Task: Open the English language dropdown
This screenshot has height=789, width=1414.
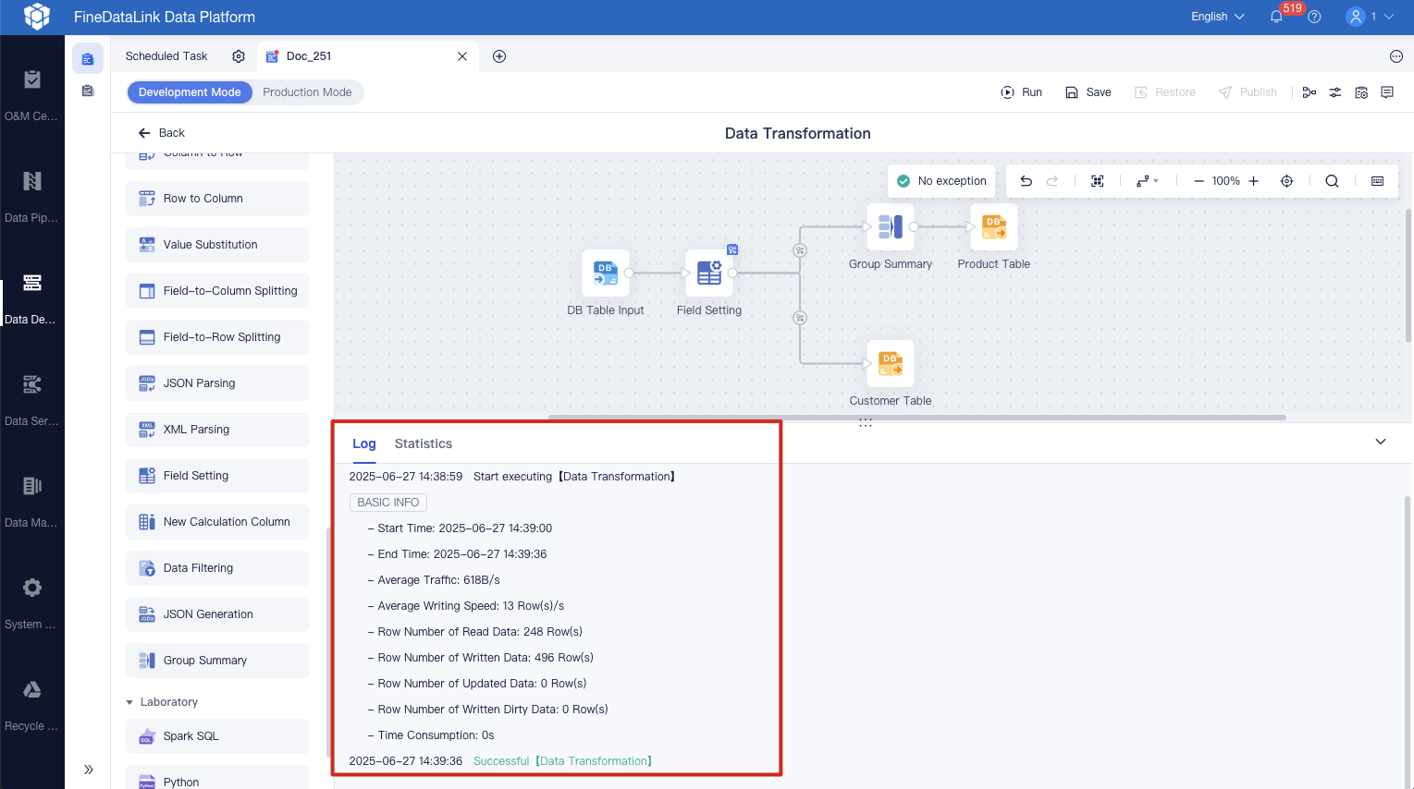Action: (1217, 17)
